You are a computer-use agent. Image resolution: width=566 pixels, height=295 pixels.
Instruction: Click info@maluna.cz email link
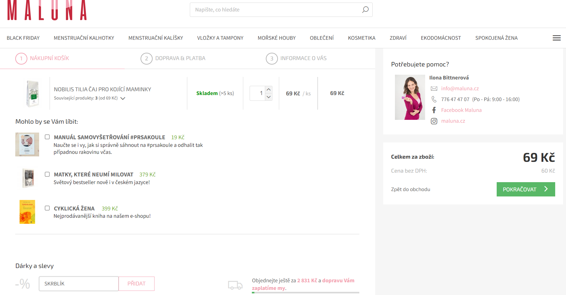(460, 88)
